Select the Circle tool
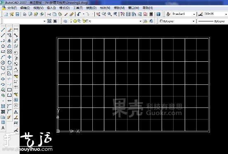Screen dimensions: 228x154 pos(3,63)
